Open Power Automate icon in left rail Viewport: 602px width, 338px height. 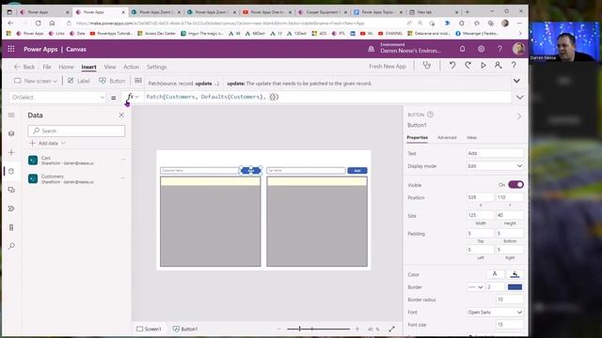click(11, 208)
